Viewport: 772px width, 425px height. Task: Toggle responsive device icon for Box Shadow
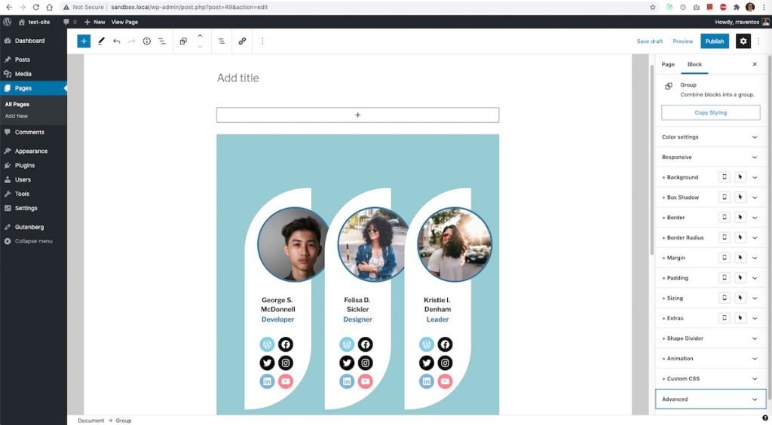point(725,197)
